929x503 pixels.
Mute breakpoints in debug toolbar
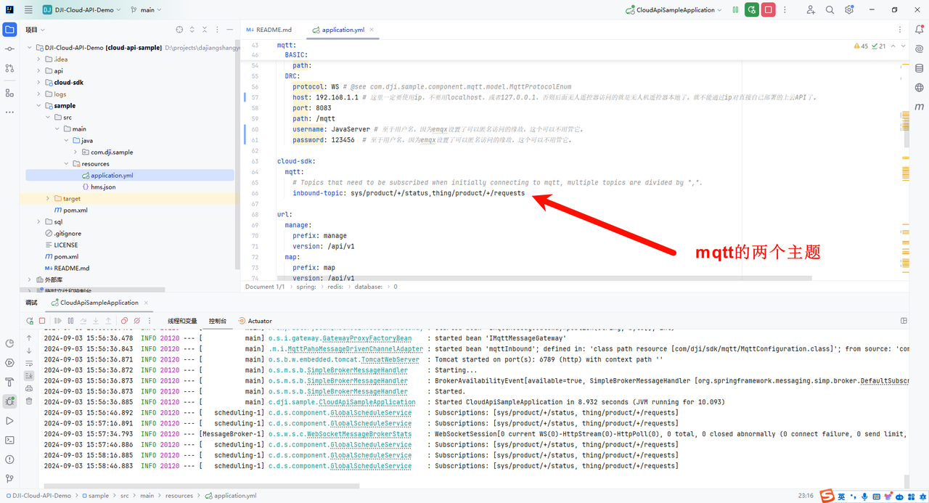(136, 321)
